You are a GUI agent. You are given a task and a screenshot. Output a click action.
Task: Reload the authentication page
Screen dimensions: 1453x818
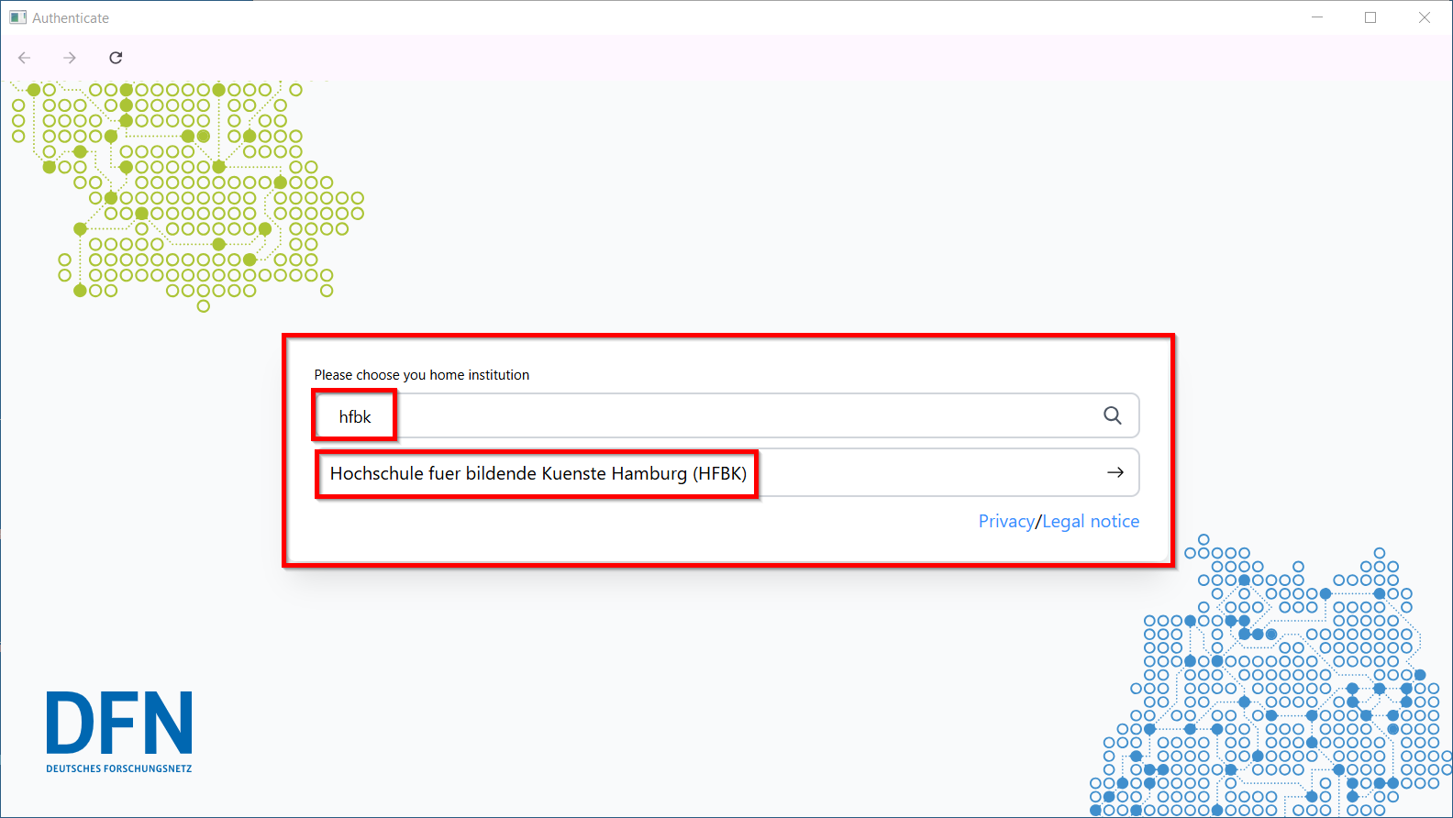click(116, 58)
